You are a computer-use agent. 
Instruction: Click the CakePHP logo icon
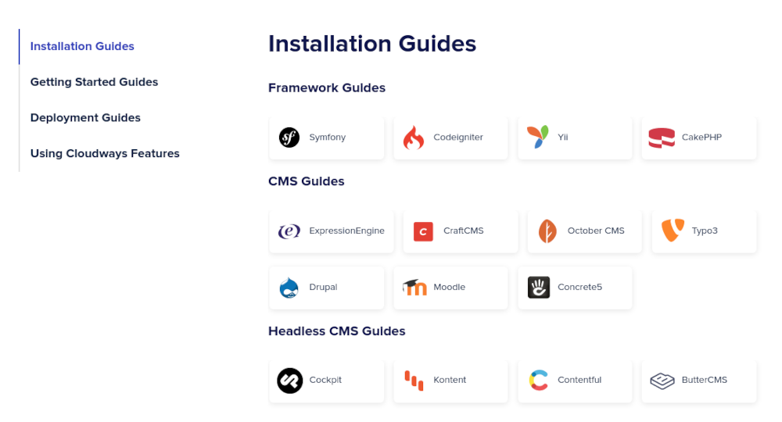pyautogui.click(x=662, y=138)
